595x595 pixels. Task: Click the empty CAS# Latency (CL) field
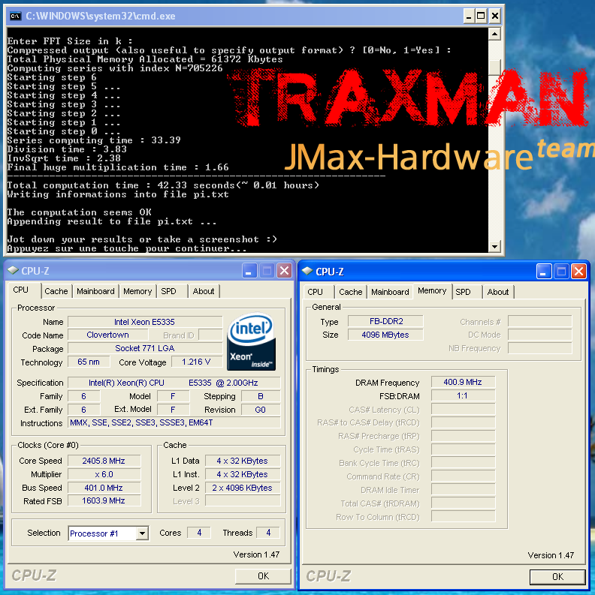[x=464, y=410]
